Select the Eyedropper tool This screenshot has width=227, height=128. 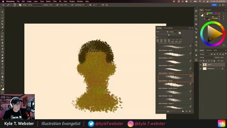click(2, 27)
